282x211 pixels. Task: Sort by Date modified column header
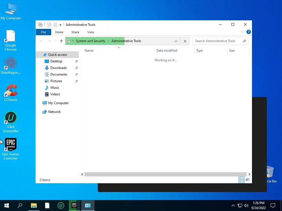coord(174,51)
